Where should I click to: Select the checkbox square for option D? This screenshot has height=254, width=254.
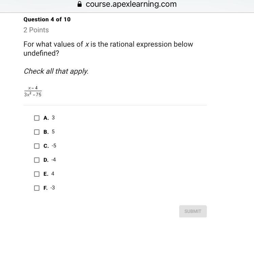[37, 160]
